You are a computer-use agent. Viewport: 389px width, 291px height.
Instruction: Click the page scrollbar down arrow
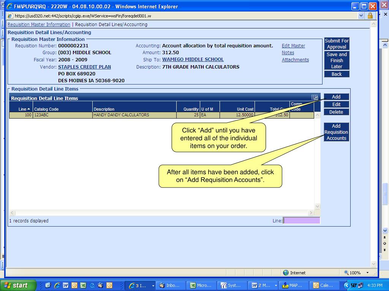click(374, 264)
